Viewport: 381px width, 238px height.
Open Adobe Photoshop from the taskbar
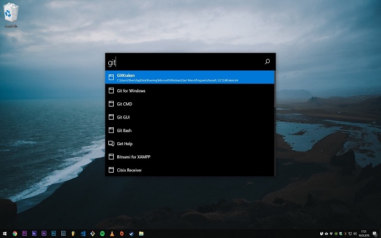coord(54,234)
